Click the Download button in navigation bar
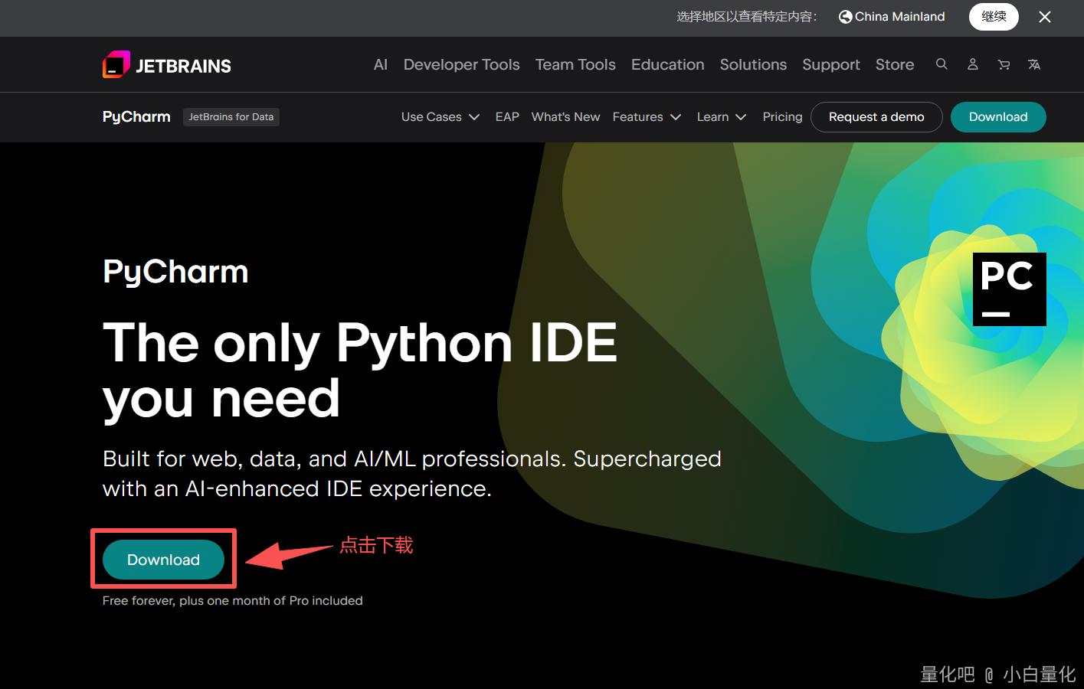The height and width of the screenshot is (689, 1084). 997,117
